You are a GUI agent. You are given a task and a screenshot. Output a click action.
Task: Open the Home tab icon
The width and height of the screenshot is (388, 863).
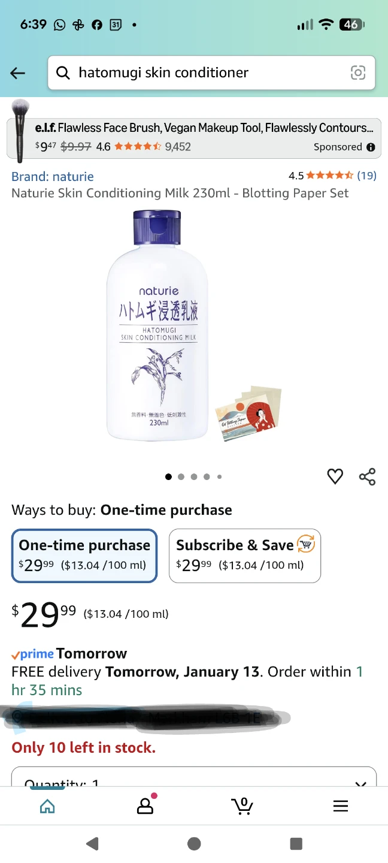tap(47, 806)
